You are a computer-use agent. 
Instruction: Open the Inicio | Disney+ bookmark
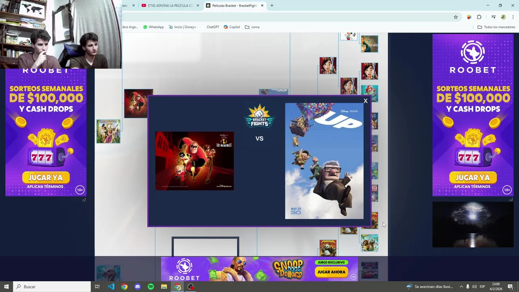pos(182,27)
